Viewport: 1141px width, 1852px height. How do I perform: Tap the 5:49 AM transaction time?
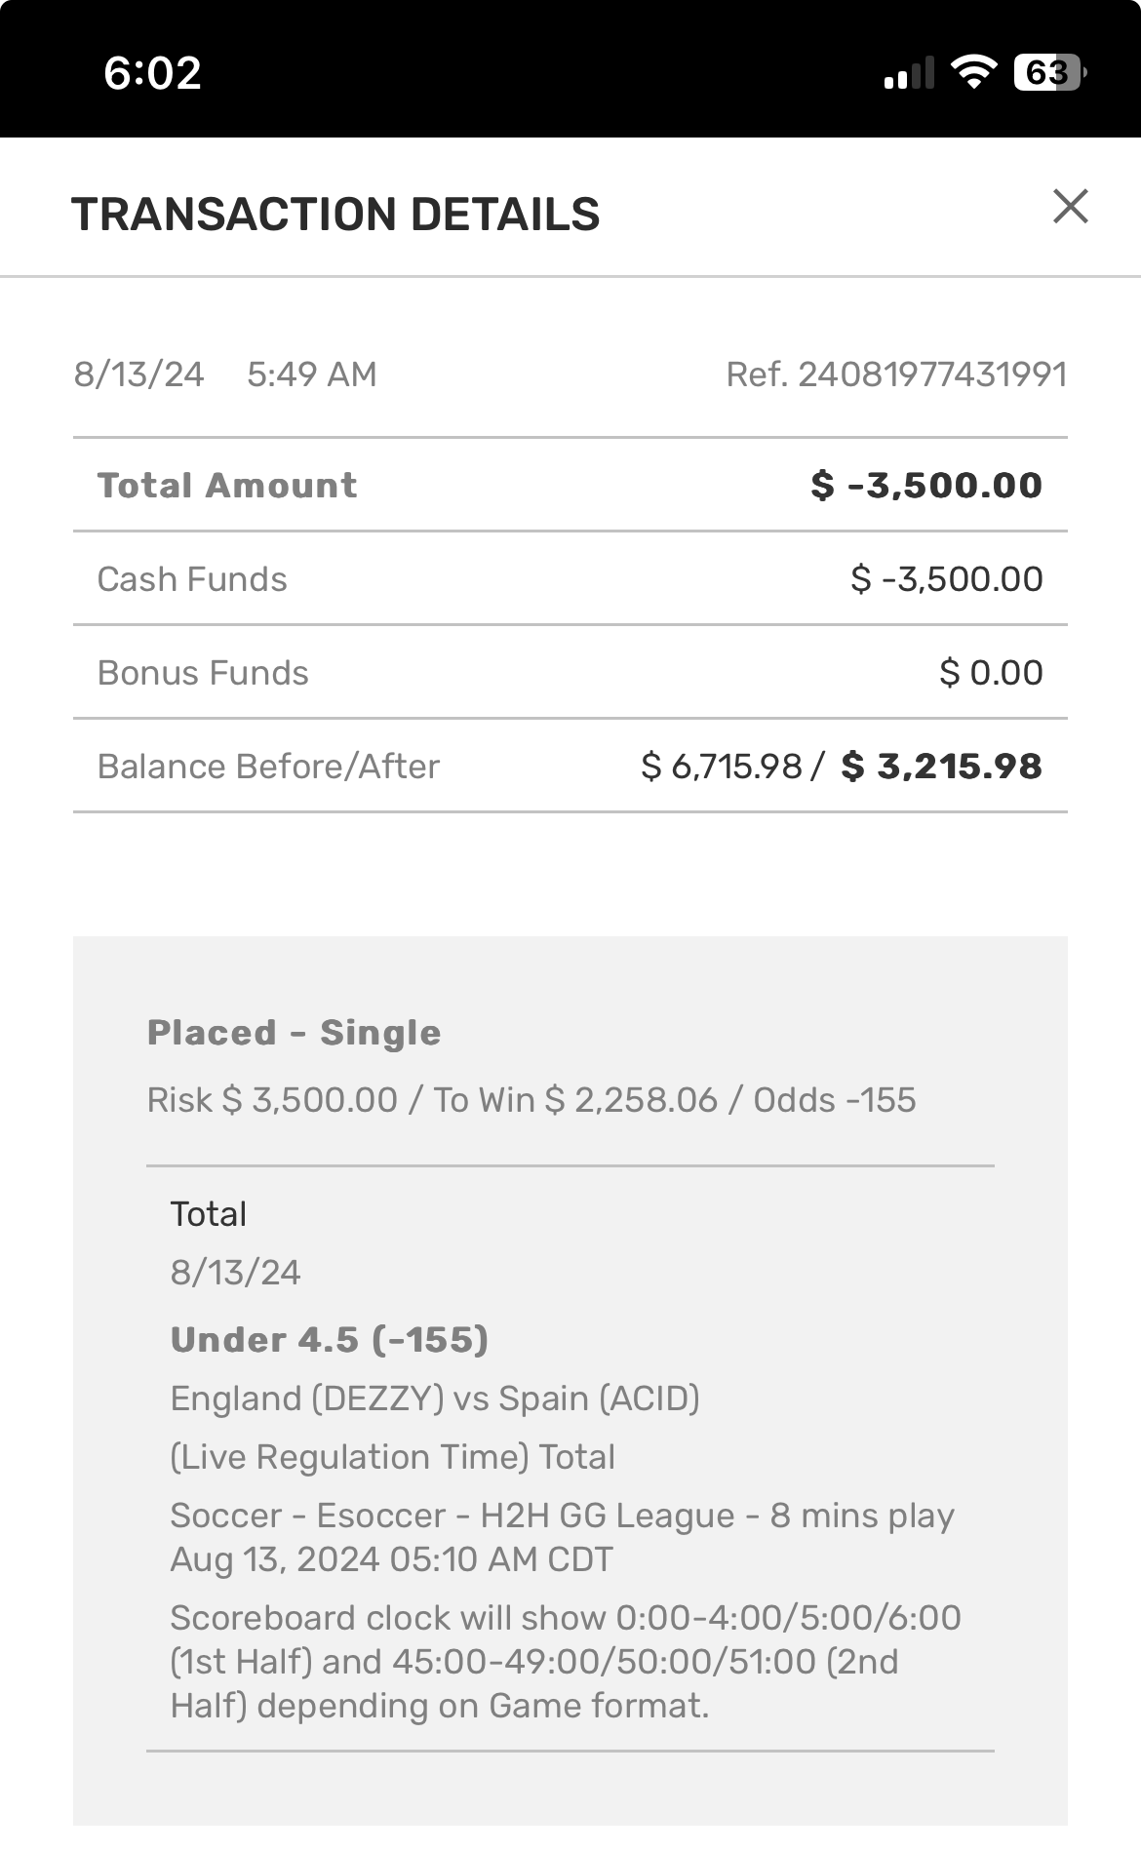311,374
